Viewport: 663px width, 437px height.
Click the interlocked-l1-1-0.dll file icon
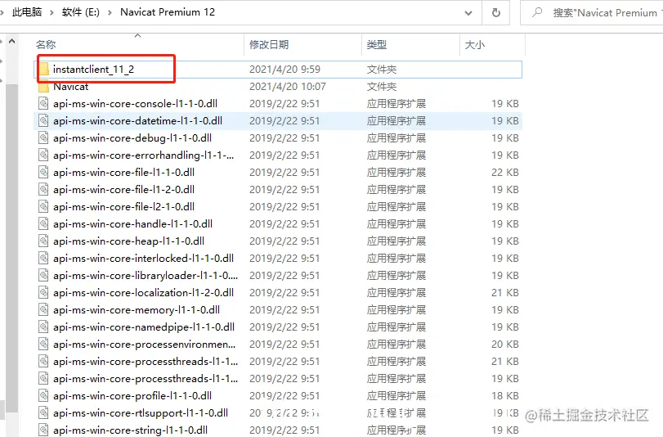(43, 259)
